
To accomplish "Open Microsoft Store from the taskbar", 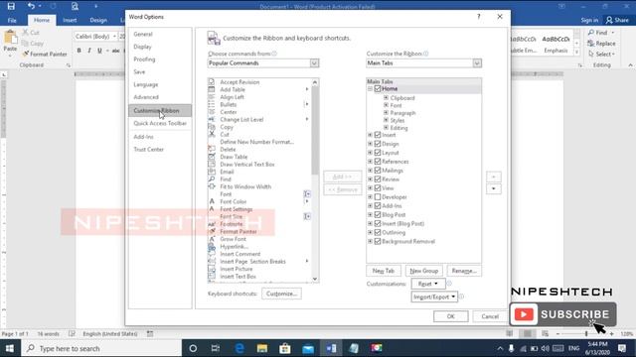I will pyautogui.click(x=285, y=348).
